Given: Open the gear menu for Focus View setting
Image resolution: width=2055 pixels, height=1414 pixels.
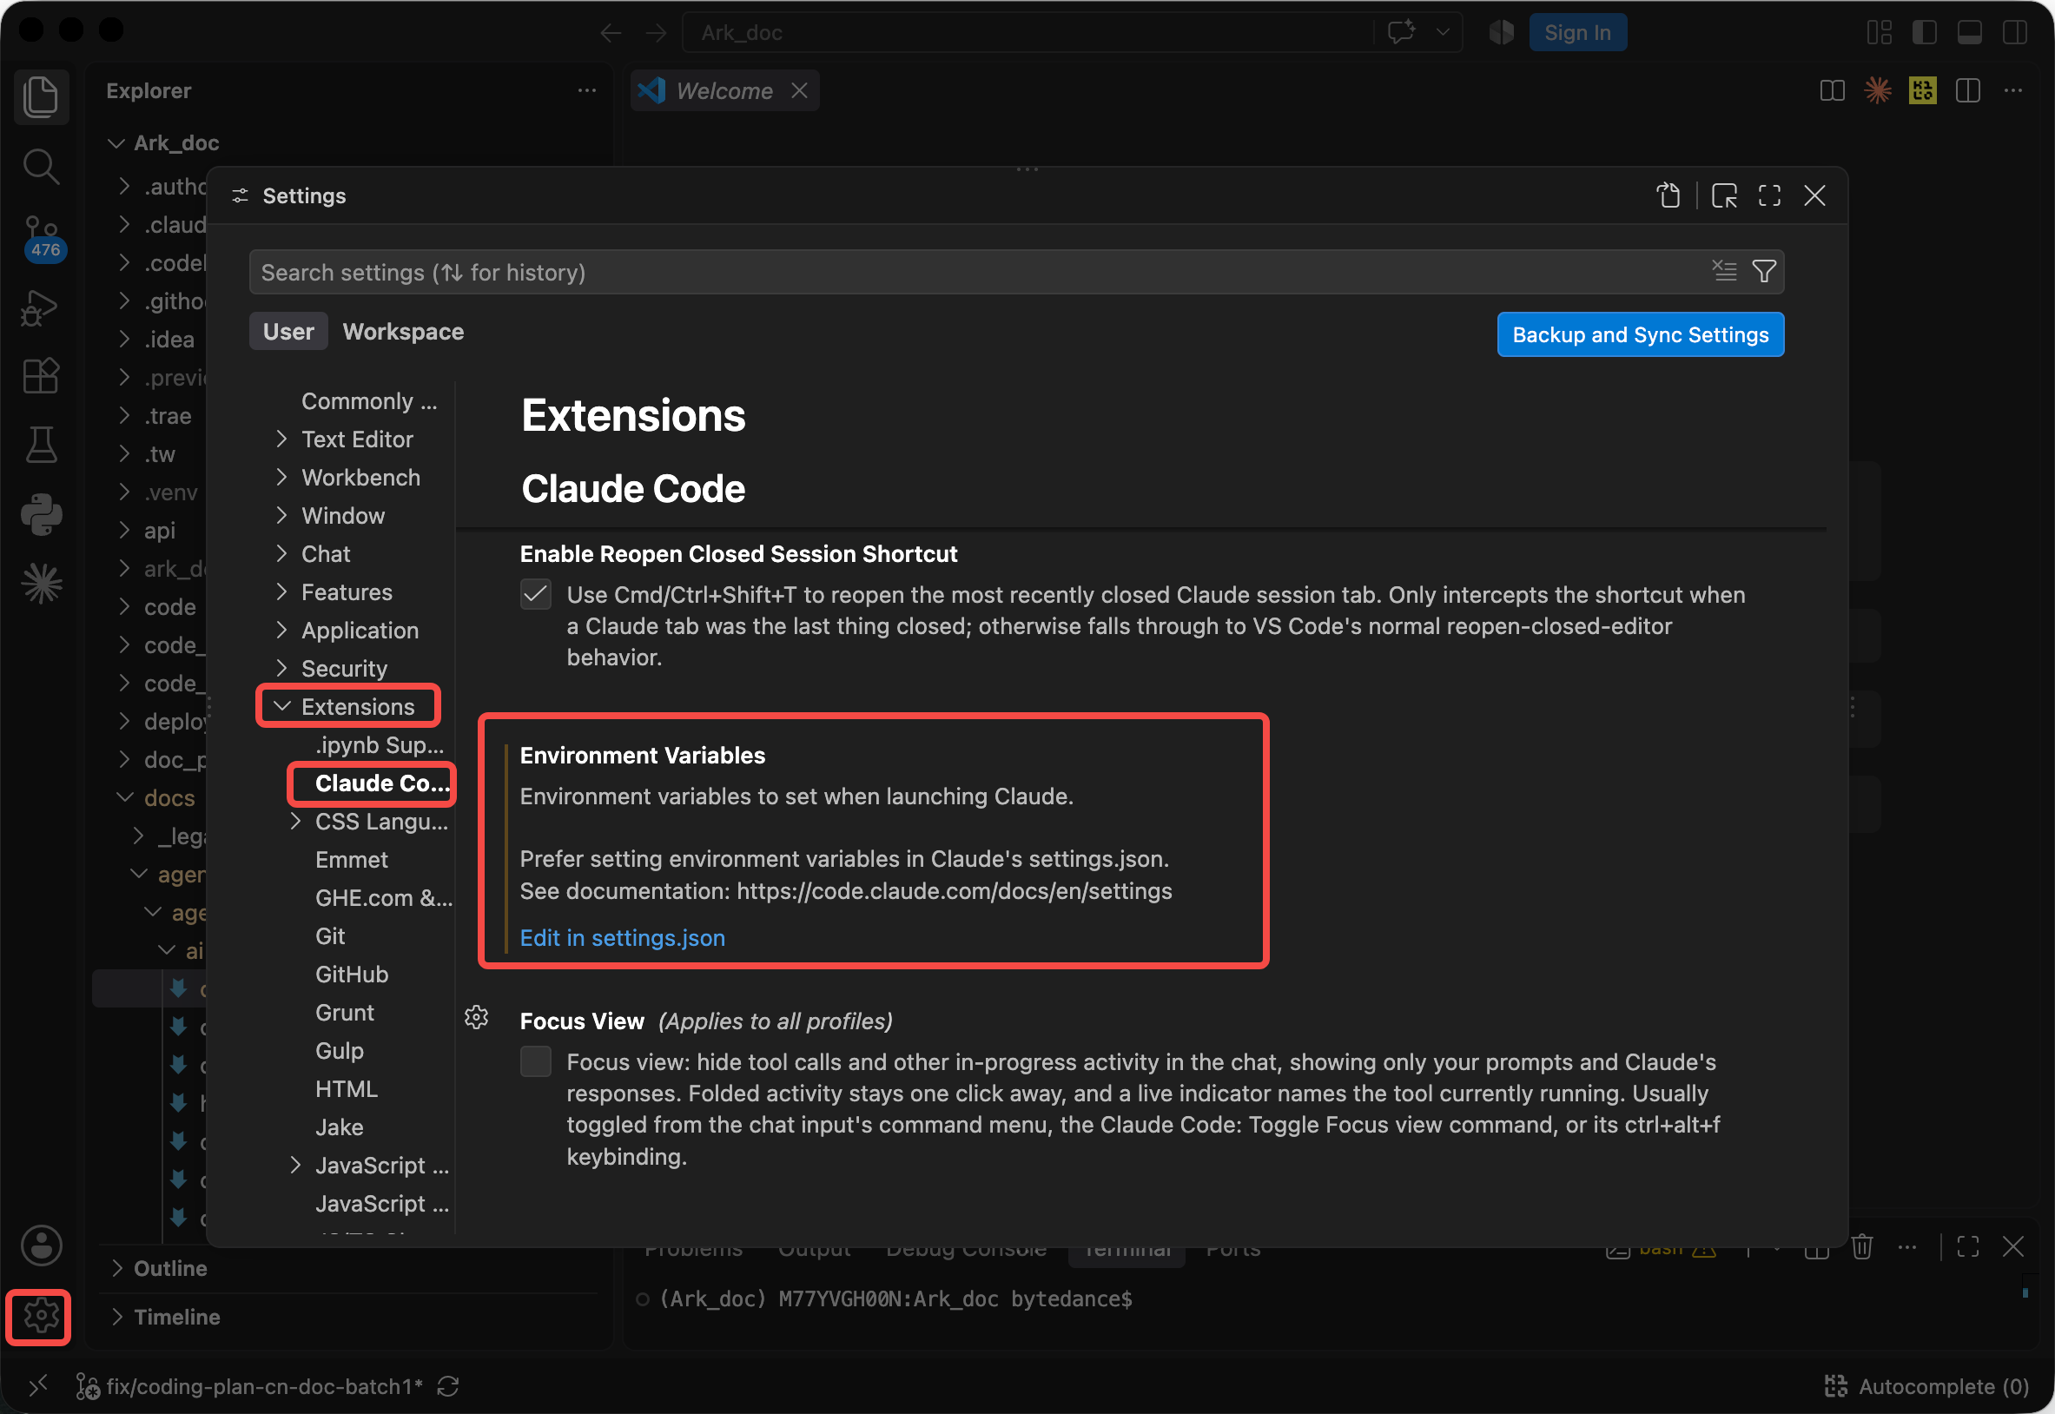Looking at the screenshot, I should (477, 1017).
